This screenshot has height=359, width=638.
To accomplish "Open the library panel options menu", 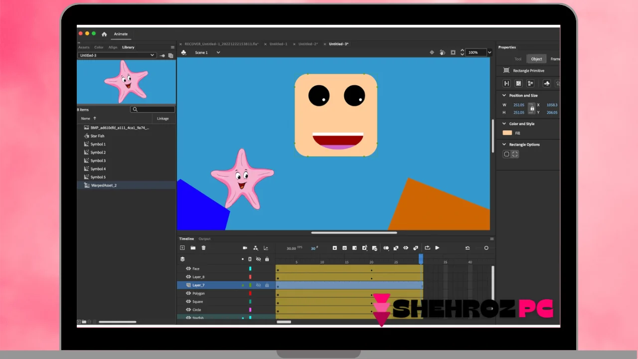I will tap(172, 47).
